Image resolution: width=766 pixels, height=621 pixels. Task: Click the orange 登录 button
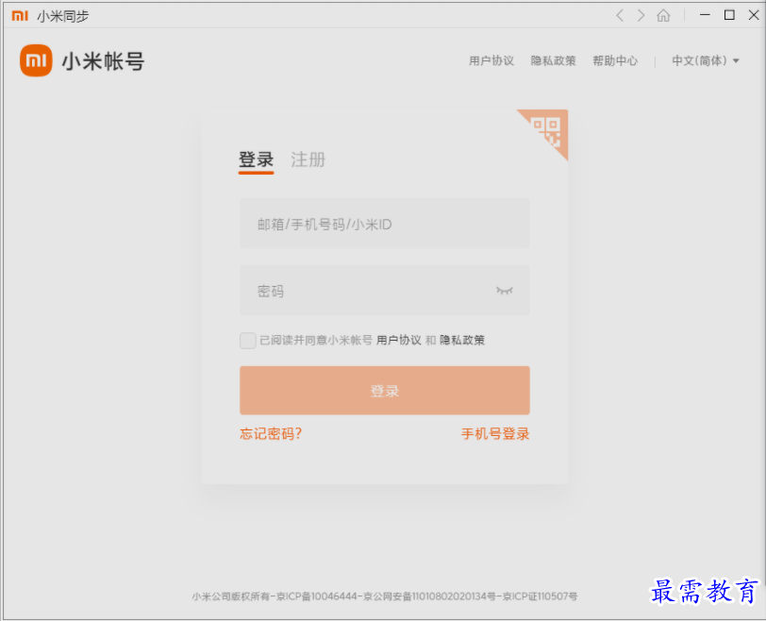click(x=385, y=391)
